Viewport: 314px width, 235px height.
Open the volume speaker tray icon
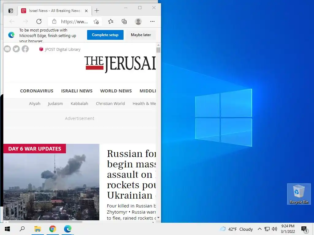tap(274, 229)
